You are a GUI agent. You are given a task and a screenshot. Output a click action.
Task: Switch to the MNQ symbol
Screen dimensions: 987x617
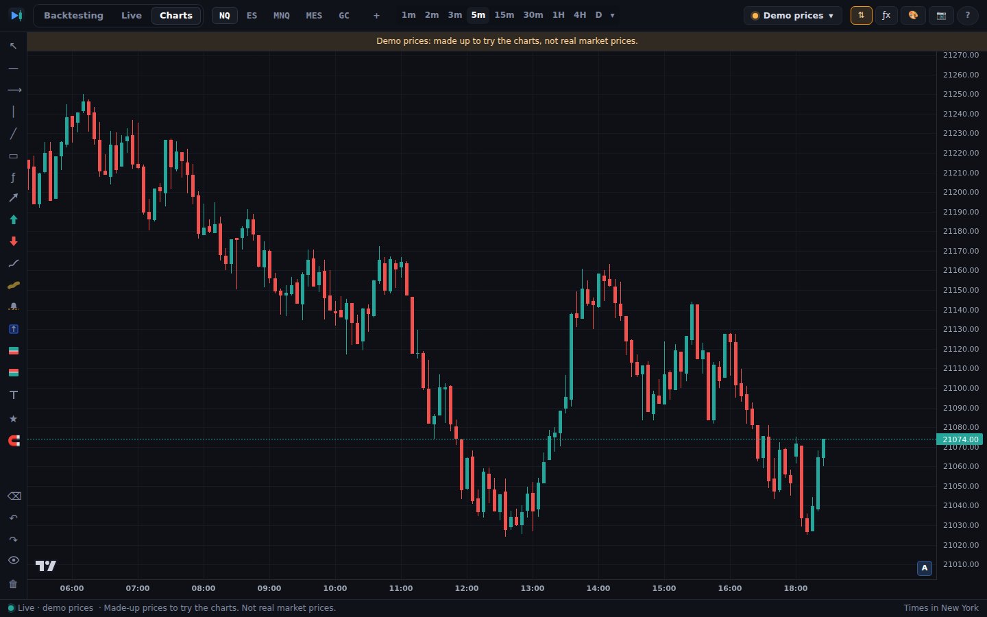(x=282, y=15)
